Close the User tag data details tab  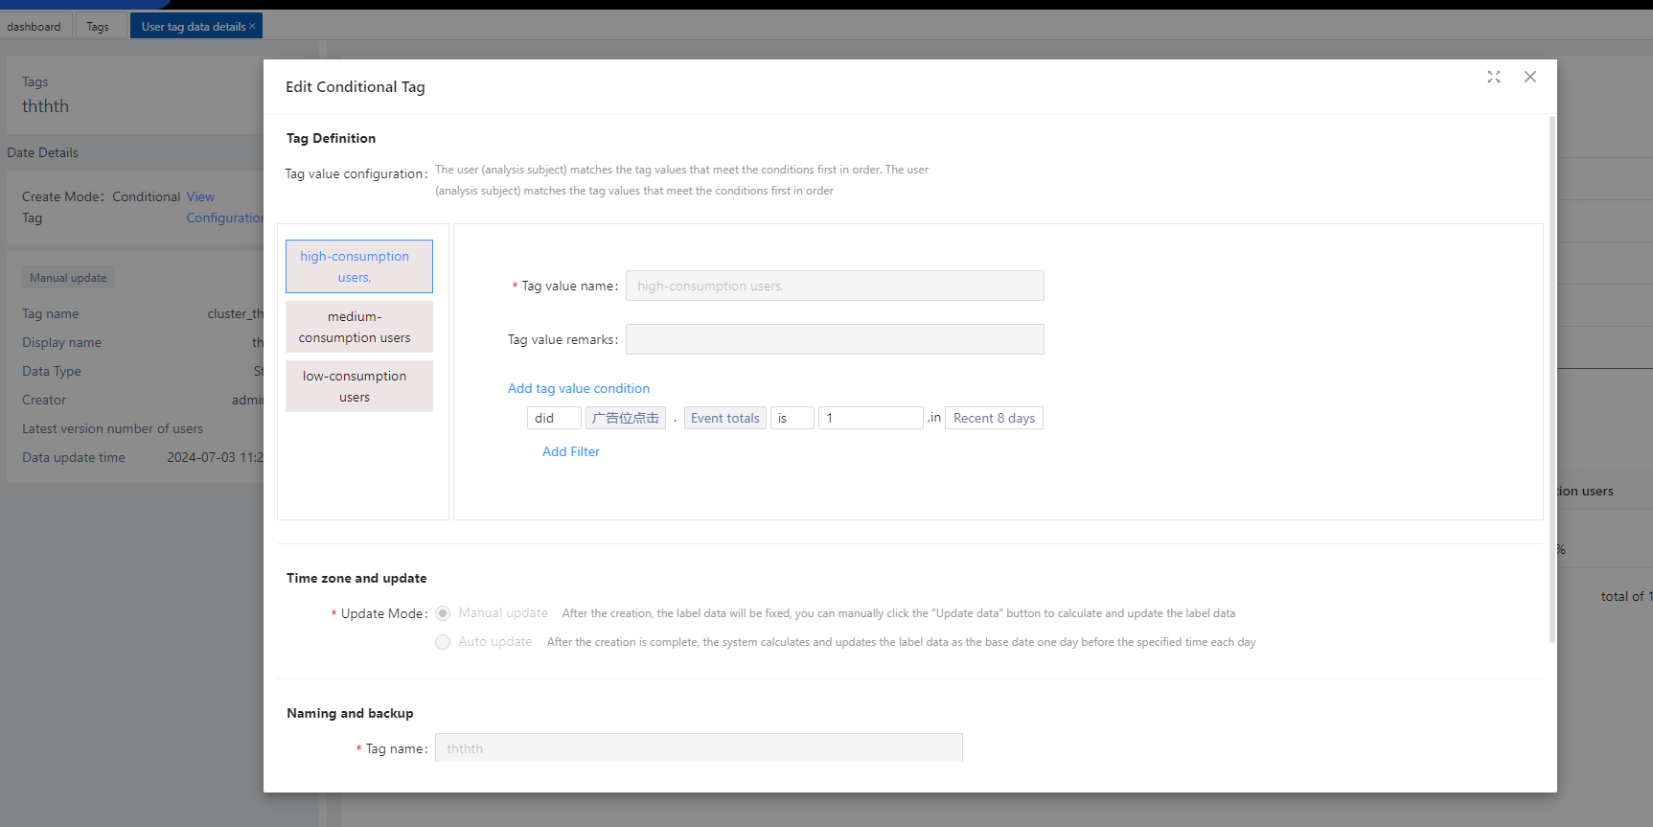[x=252, y=26]
